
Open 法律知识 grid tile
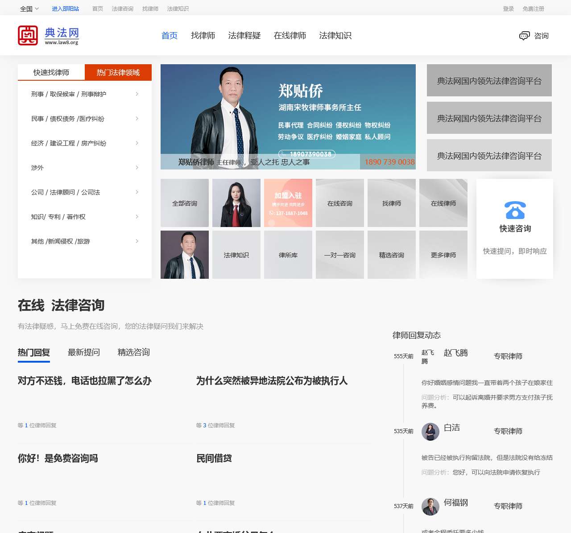pyautogui.click(x=236, y=255)
